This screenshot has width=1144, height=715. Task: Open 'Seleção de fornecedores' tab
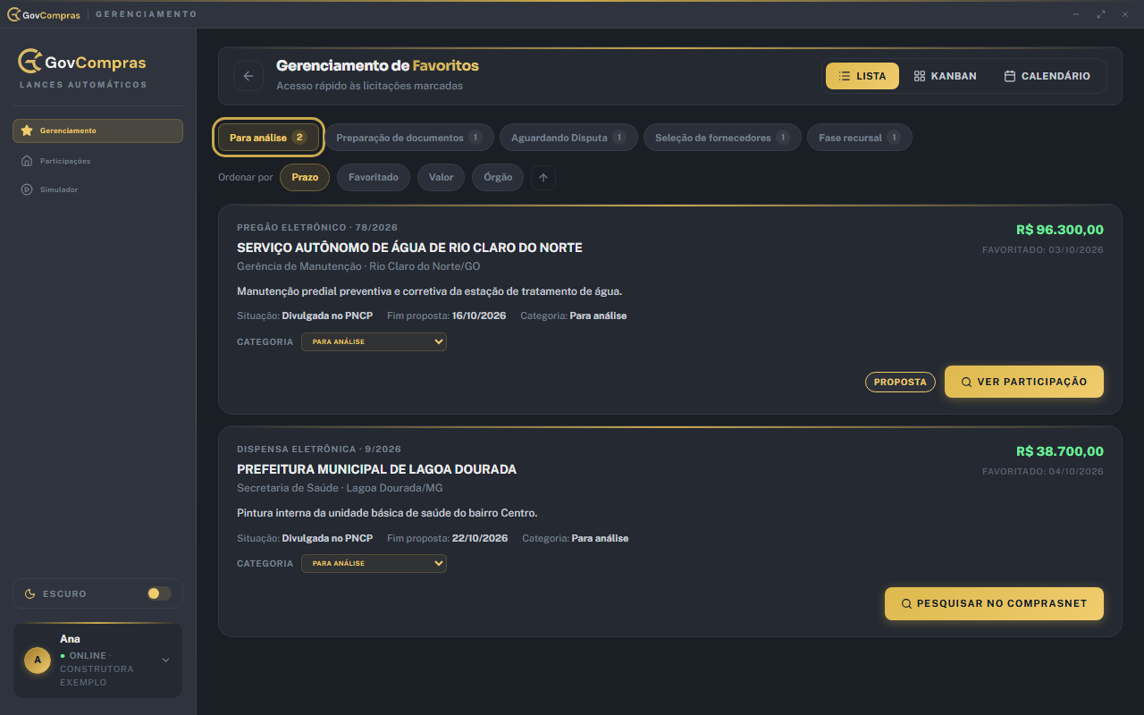722,138
